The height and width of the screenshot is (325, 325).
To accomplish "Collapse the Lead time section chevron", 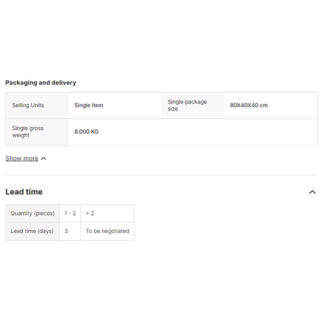I will point(312,192).
